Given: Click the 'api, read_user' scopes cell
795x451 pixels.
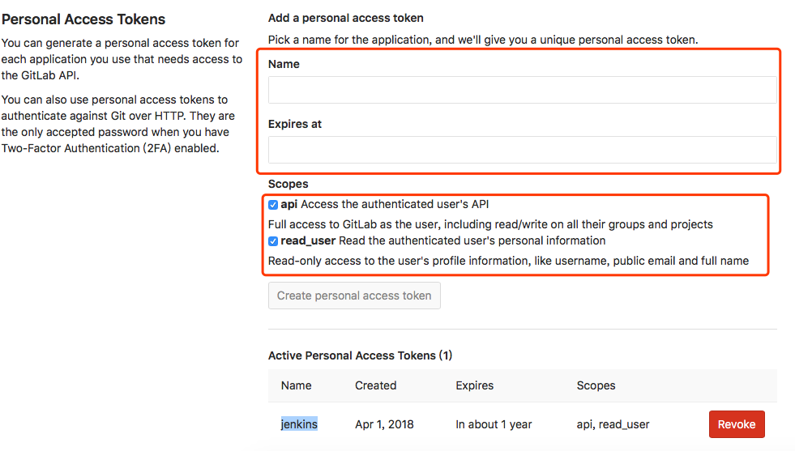Looking at the screenshot, I should point(613,424).
